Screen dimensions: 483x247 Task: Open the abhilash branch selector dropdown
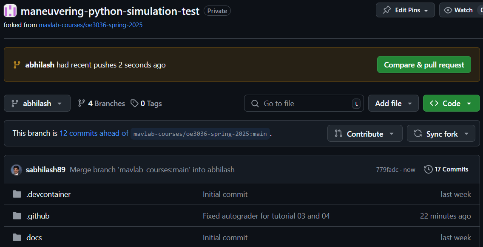(x=37, y=103)
